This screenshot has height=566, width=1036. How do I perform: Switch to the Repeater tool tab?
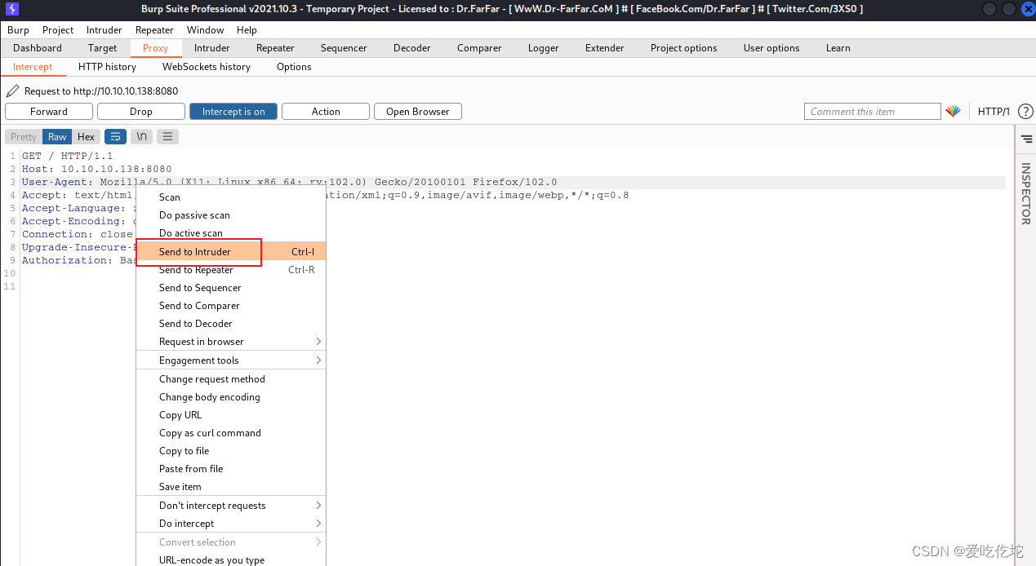(275, 48)
